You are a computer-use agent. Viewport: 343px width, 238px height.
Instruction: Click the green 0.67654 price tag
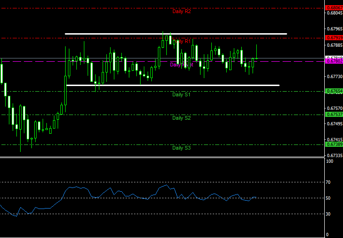(334, 91)
